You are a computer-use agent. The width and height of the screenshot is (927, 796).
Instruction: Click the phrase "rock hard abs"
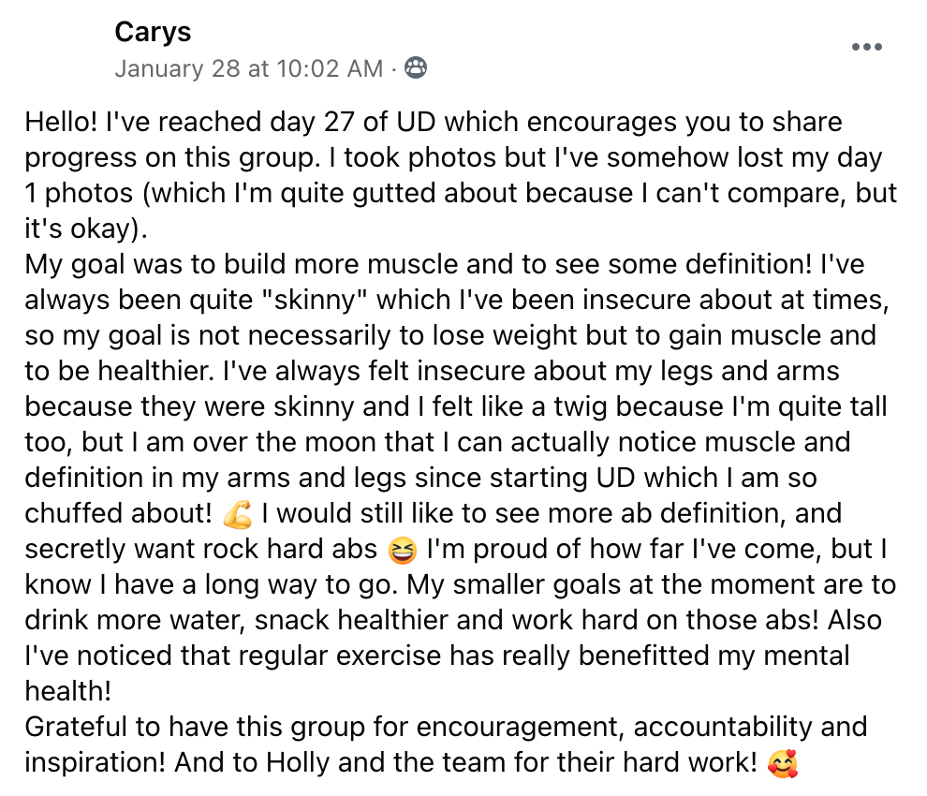coord(304,549)
